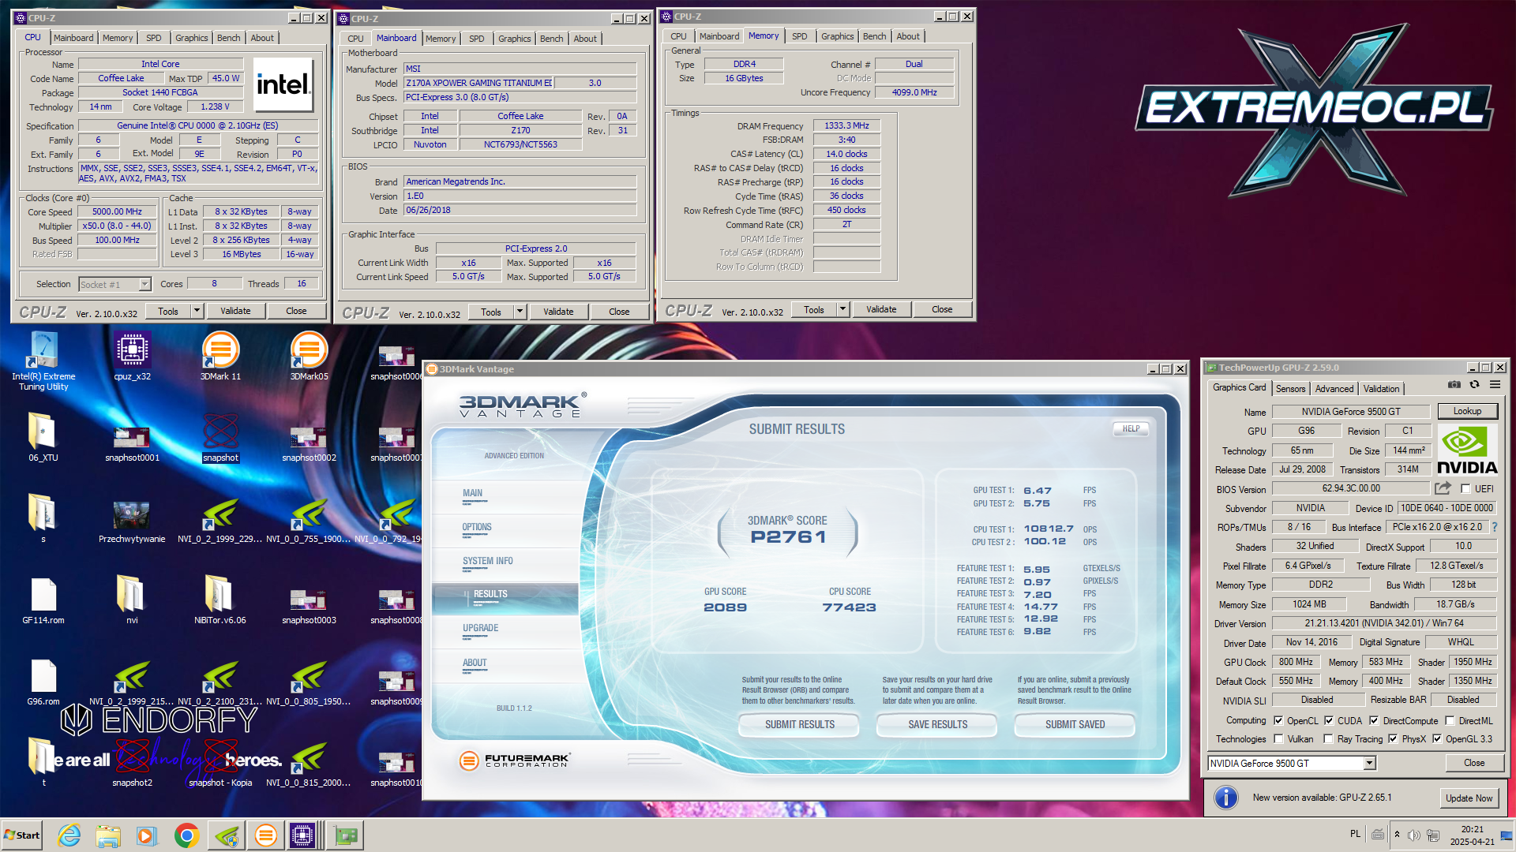Open Advanced tab in GPU-Z
The height and width of the screenshot is (852, 1516).
pos(1334,389)
